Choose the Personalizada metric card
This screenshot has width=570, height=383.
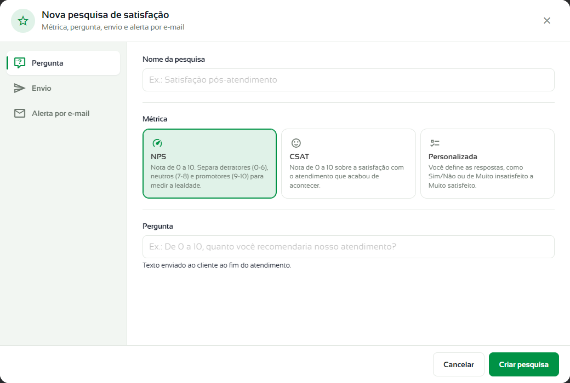(487, 164)
